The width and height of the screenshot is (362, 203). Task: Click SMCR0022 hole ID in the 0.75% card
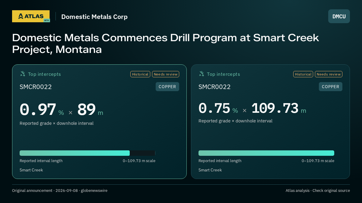[x=214, y=87]
